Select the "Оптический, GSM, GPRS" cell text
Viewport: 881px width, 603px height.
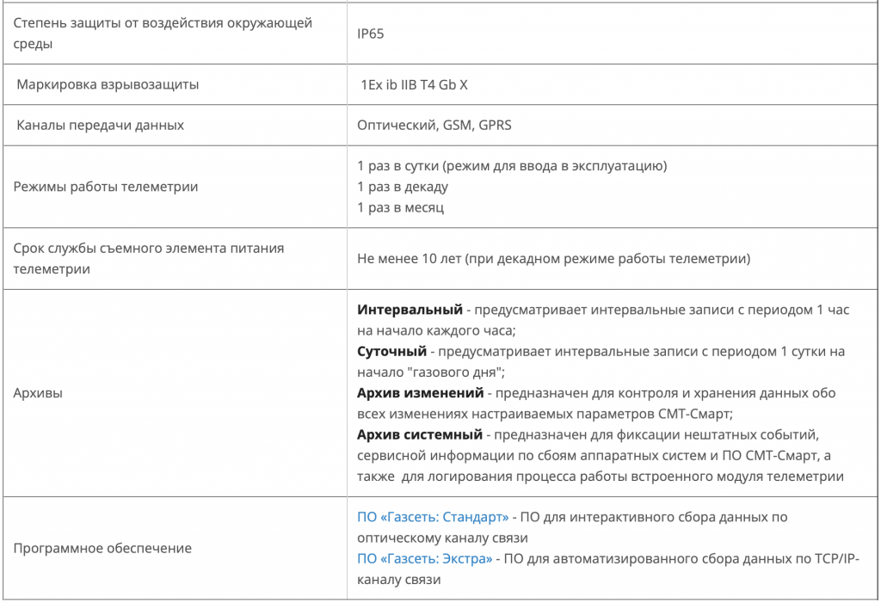434,126
